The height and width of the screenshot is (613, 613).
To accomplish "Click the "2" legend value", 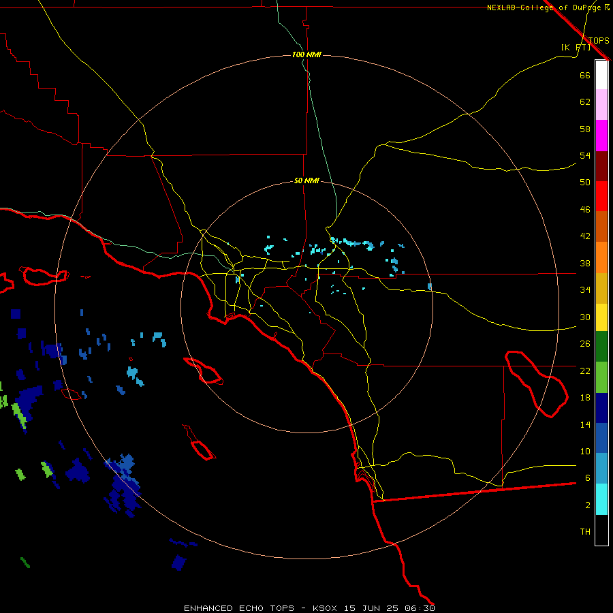I will pos(588,505).
